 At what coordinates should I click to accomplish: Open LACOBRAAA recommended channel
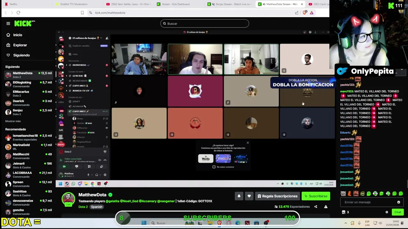28,175
